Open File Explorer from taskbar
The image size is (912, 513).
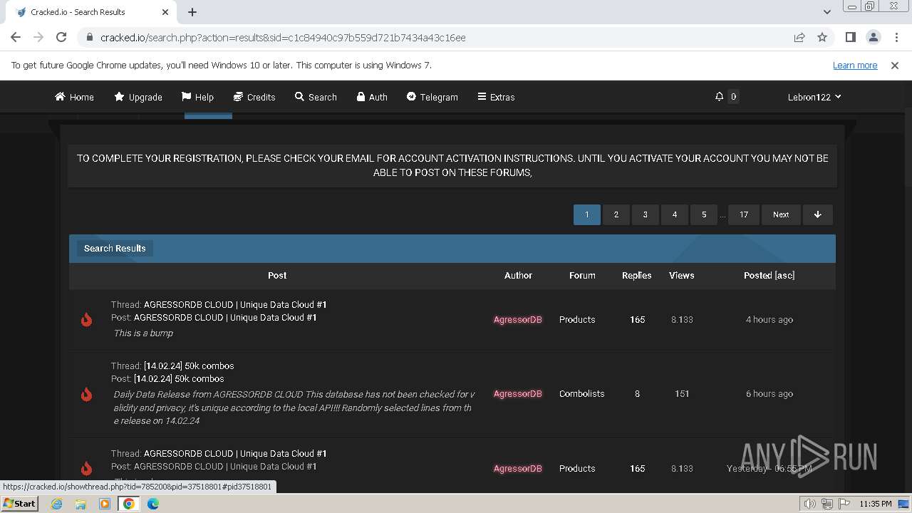coord(81,504)
